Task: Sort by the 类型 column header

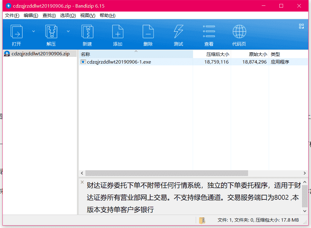Action: (x=289, y=54)
